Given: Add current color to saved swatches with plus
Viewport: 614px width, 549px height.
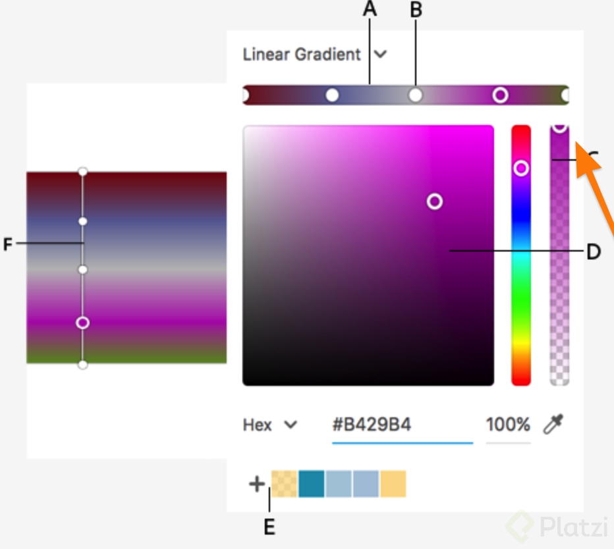Looking at the screenshot, I should (256, 483).
